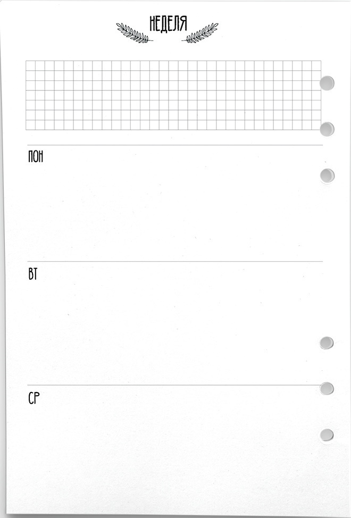Click the second binder hole from top
351x518 pixels.
pyautogui.click(x=327, y=129)
